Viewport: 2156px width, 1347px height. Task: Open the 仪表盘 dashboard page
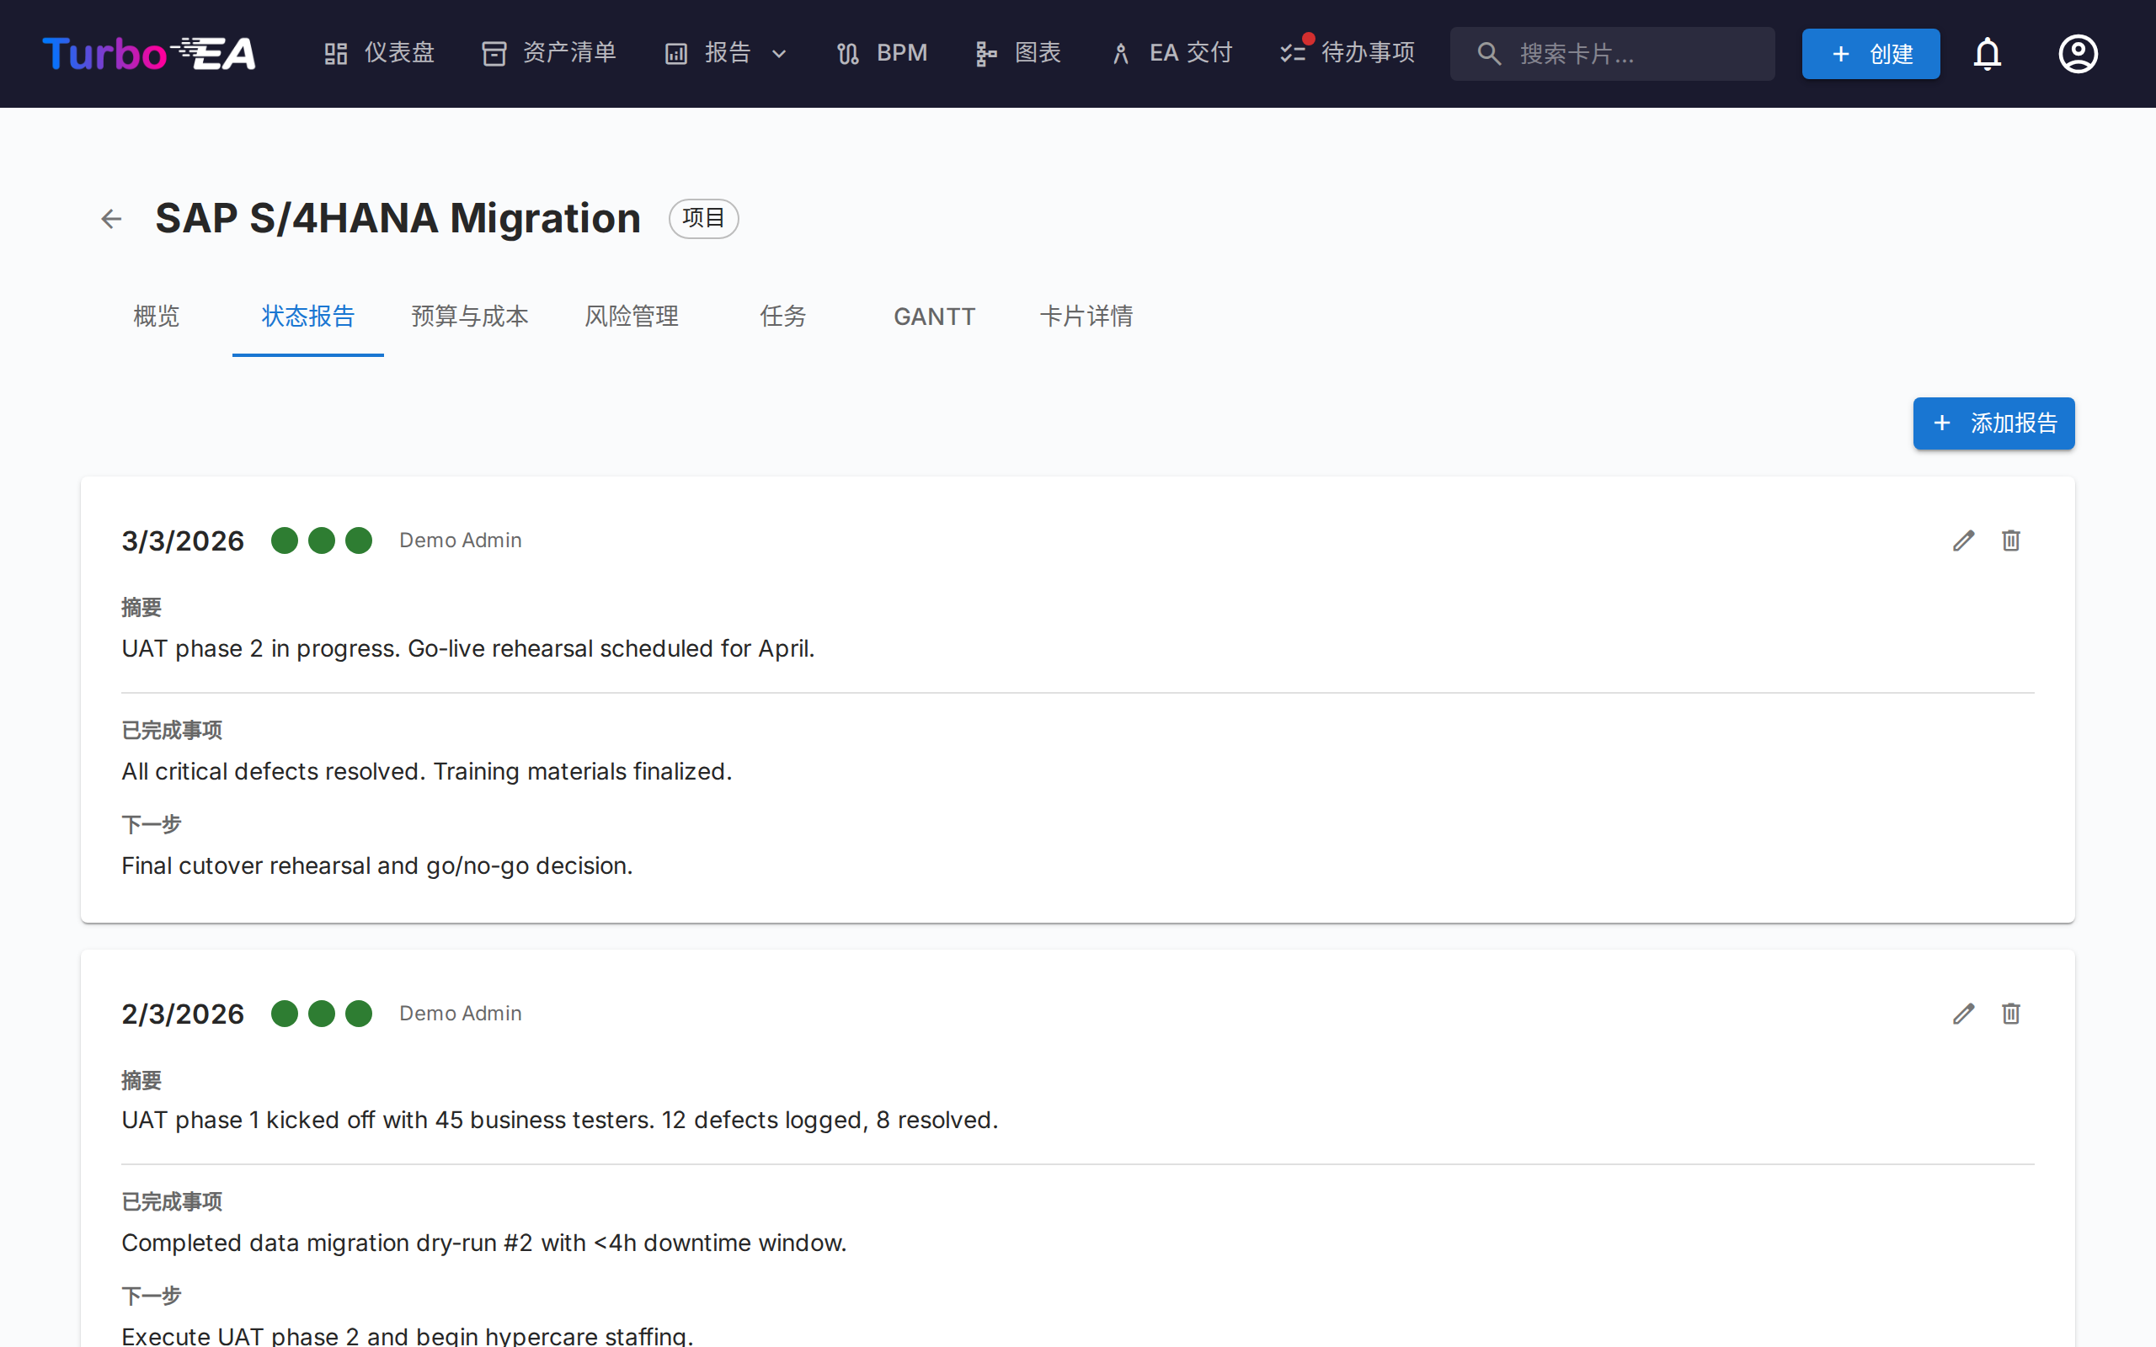(x=380, y=53)
